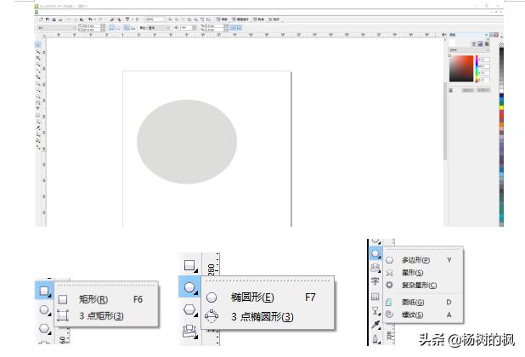Viewport: 525px width, 357px height.
Task: Click the gray ellipse on the canvas
Action: [x=187, y=142]
